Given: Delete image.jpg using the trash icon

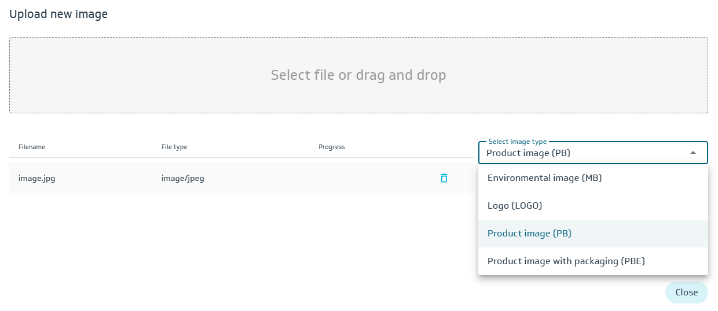Looking at the screenshot, I should coord(444,178).
